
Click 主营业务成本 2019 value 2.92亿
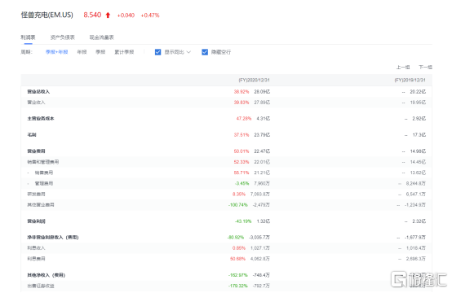[419, 119]
